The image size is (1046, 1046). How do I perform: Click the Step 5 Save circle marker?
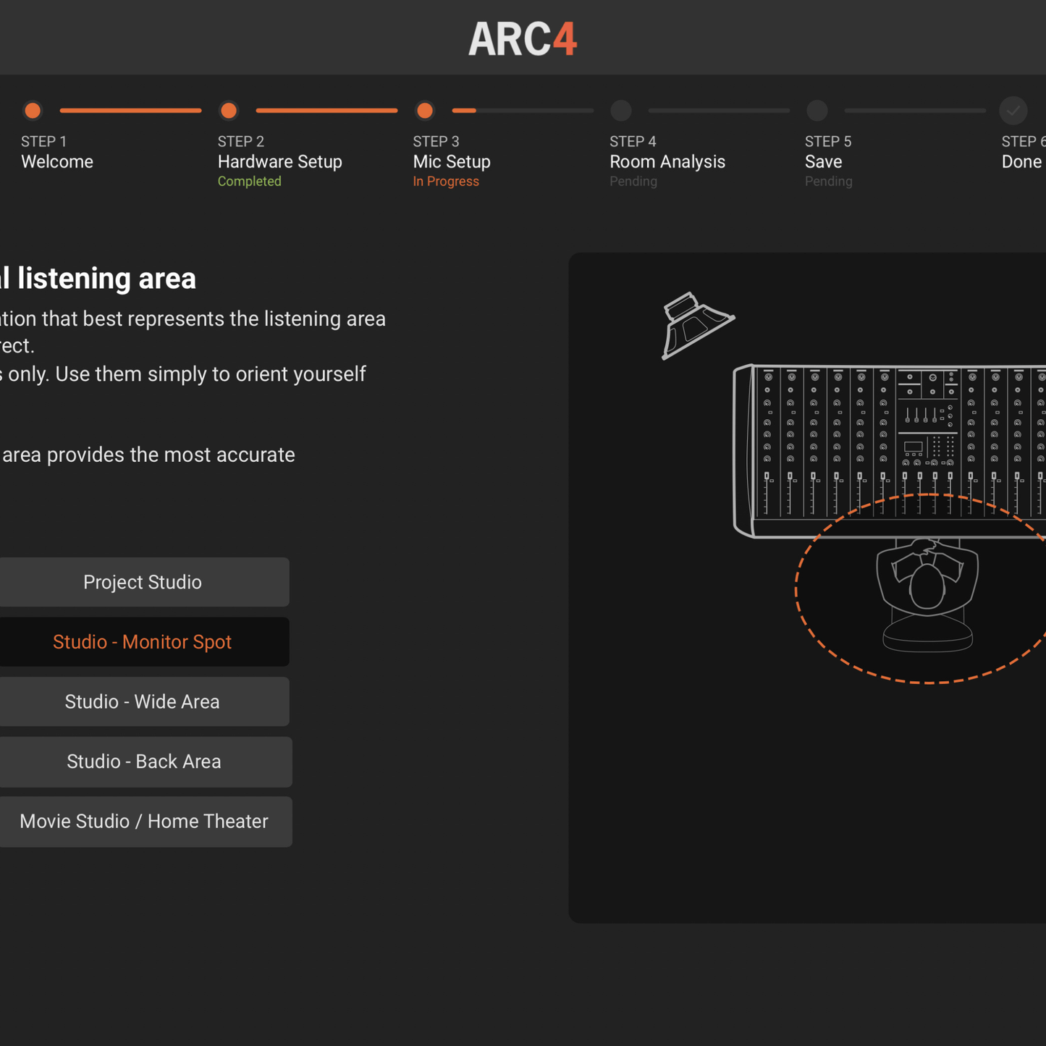click(817, 111)
